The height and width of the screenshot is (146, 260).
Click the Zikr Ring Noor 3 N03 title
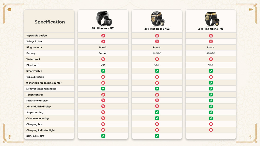click(211, 29)
